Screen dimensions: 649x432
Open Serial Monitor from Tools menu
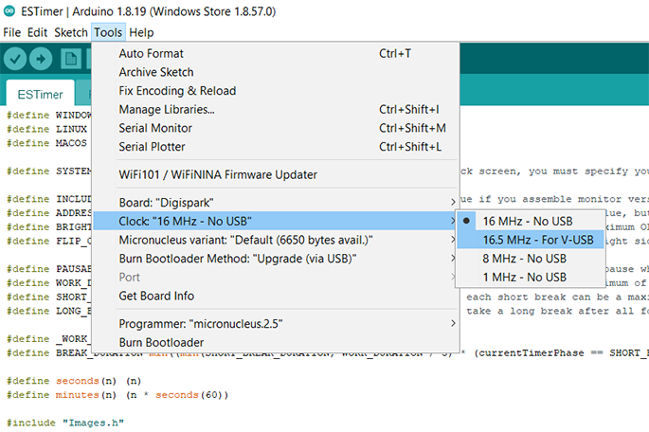point(155,128)
